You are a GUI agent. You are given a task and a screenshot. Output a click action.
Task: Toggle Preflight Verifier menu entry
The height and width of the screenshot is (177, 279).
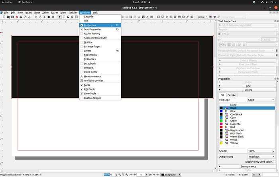click(100, 81)
